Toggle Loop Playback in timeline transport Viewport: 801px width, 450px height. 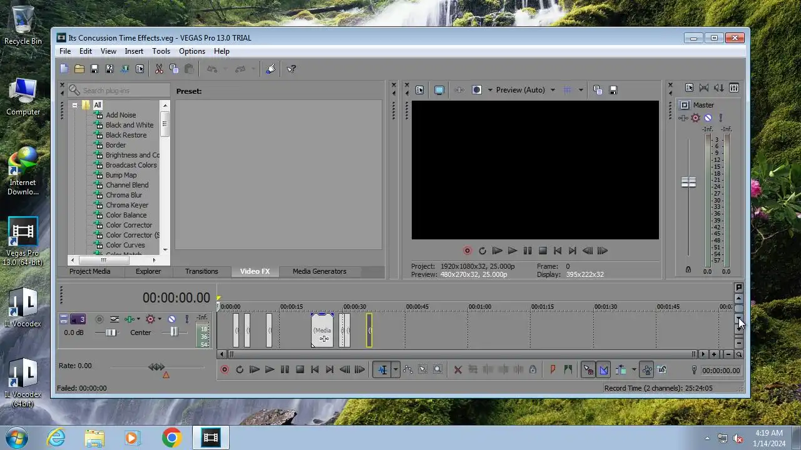click(240, 370)
